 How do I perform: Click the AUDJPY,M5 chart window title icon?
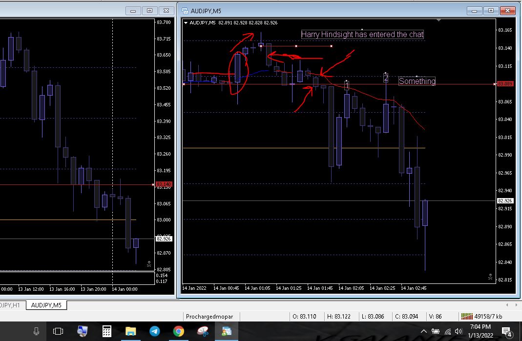pos(185,10)
